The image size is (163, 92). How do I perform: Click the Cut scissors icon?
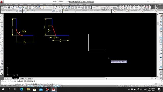pyautogui.click(x=30, y=7)
